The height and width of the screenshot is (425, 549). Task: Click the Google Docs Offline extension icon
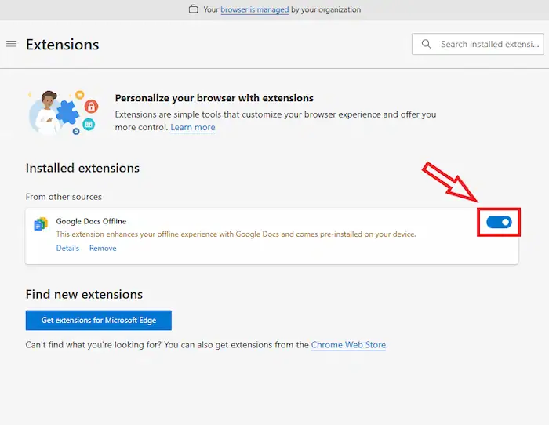coord(41,224)
